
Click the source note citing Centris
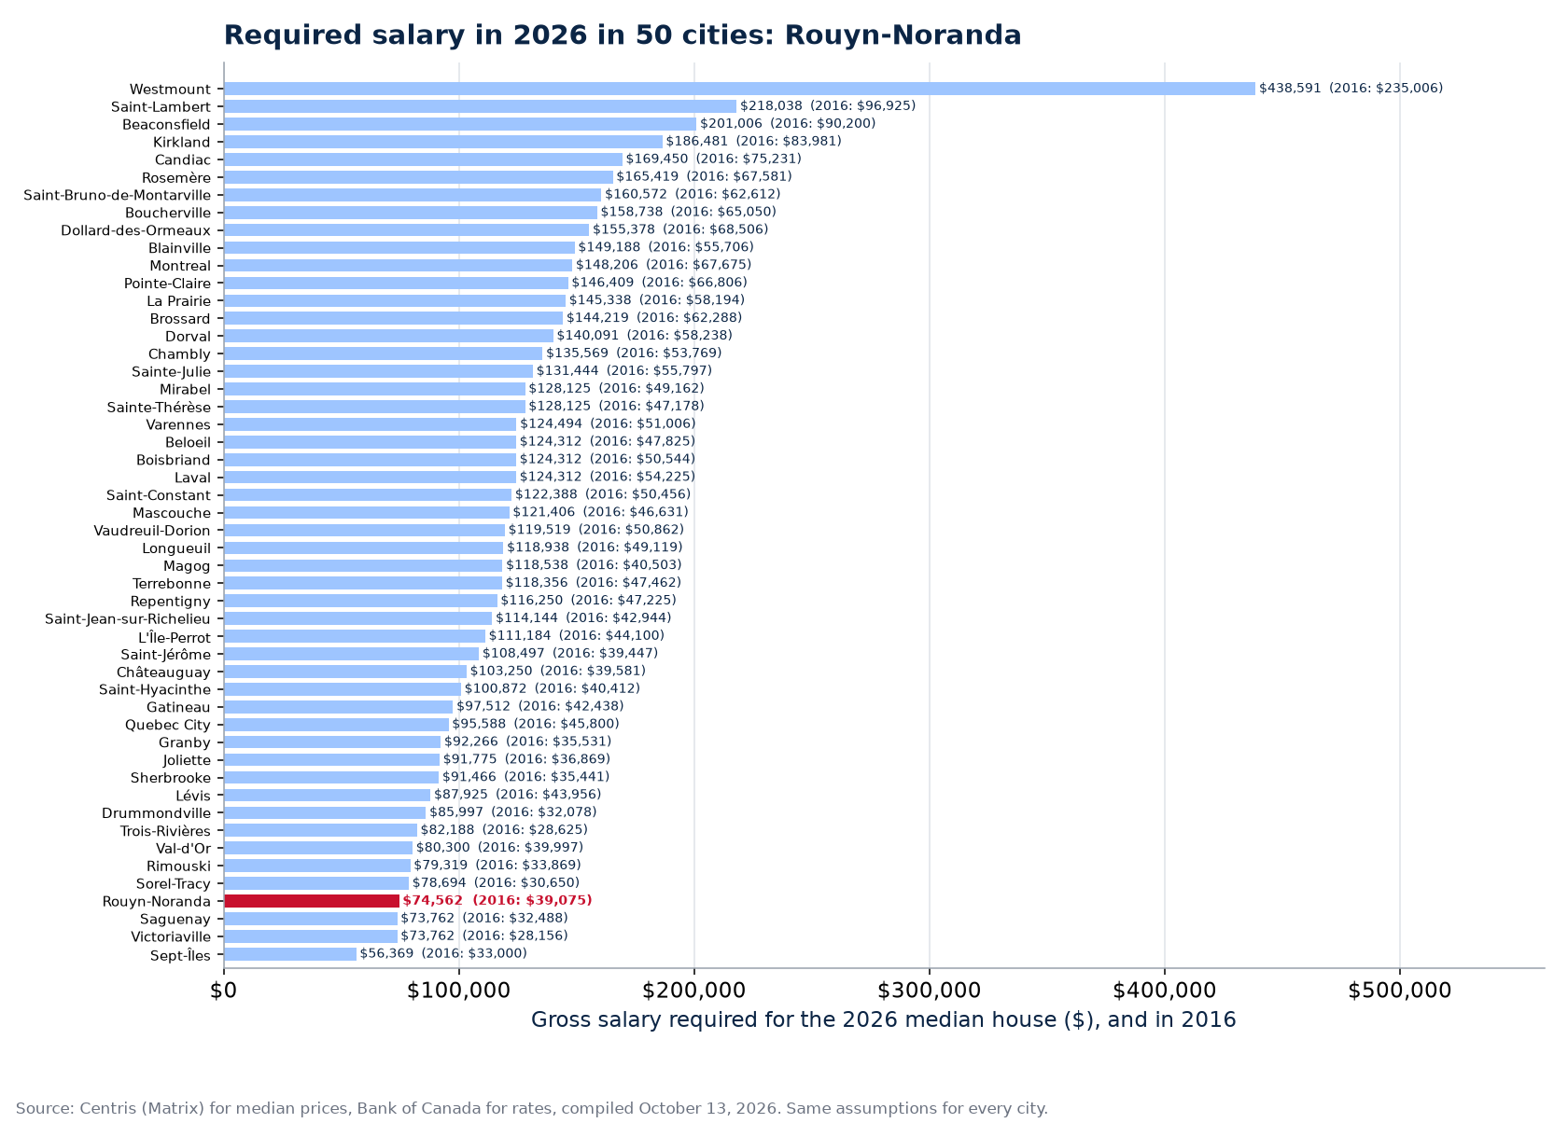pyautogui.click(x=532, y=1109)
